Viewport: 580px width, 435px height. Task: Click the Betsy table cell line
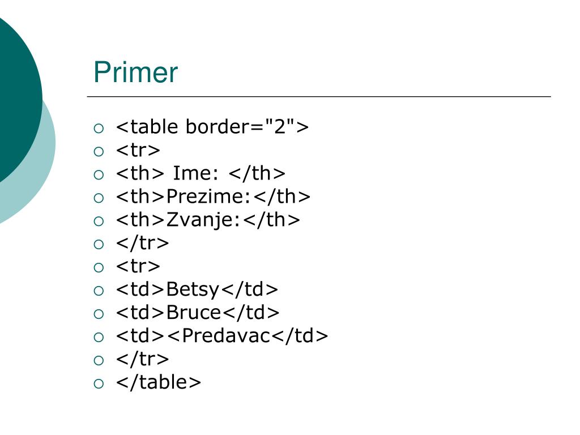point(197,289)
